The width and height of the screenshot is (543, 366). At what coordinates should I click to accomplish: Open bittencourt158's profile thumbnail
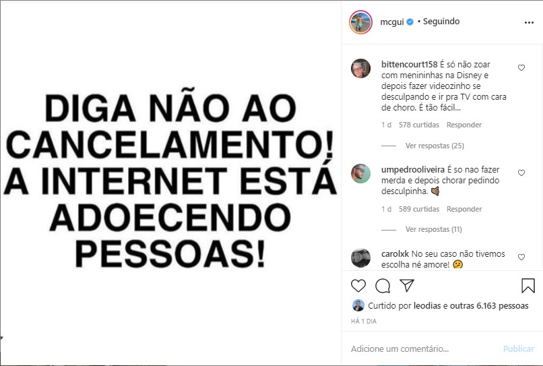[x=360, y=68]
